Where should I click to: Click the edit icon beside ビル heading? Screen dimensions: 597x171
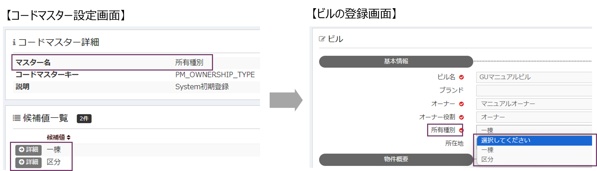click(x=322, y=39)
